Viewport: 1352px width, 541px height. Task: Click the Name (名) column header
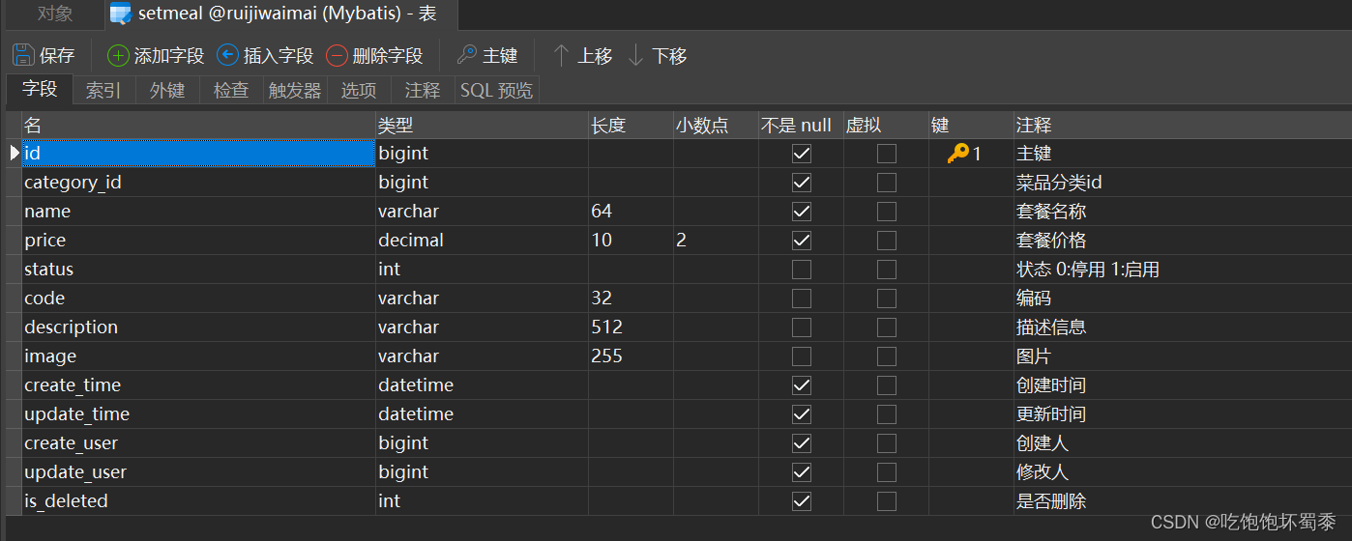[198, 125]
